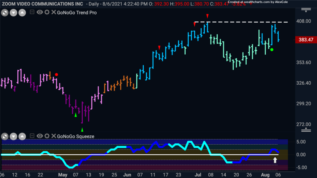
Task: Collapse the GoNoGo Squeeze indicator
Action: tap(32, 136)
